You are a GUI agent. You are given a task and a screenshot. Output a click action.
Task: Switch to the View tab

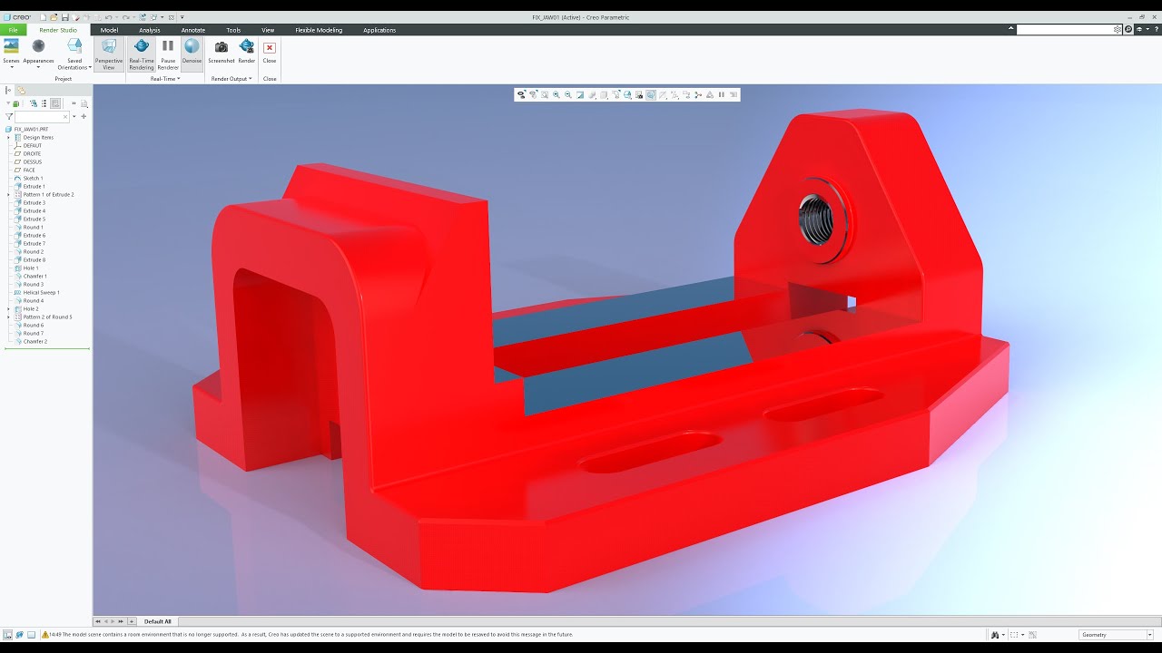[268, 30]
